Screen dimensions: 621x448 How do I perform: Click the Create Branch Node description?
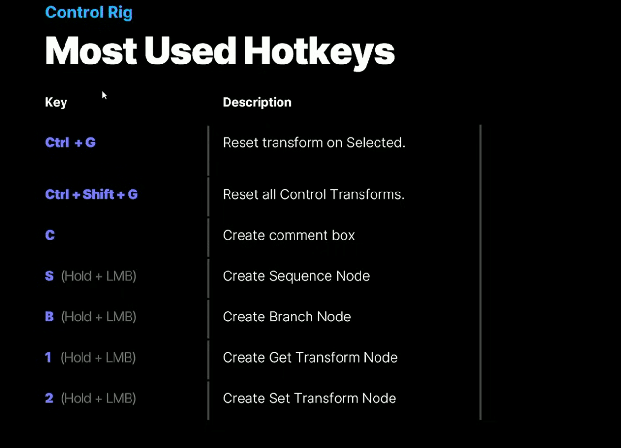point(287,317)
